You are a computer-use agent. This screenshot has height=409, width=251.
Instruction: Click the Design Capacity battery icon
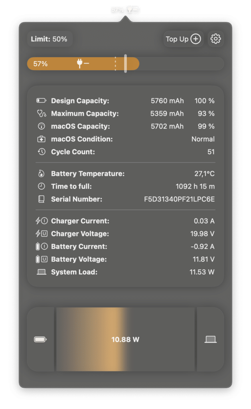pyautogui.click(x=41, y=101)
